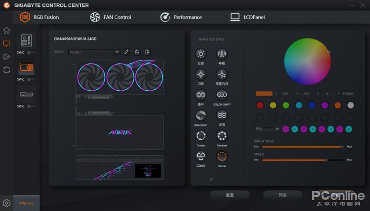Open the preset dropdown beside numbered circles
370x211 pixels.
pos(266,129)
